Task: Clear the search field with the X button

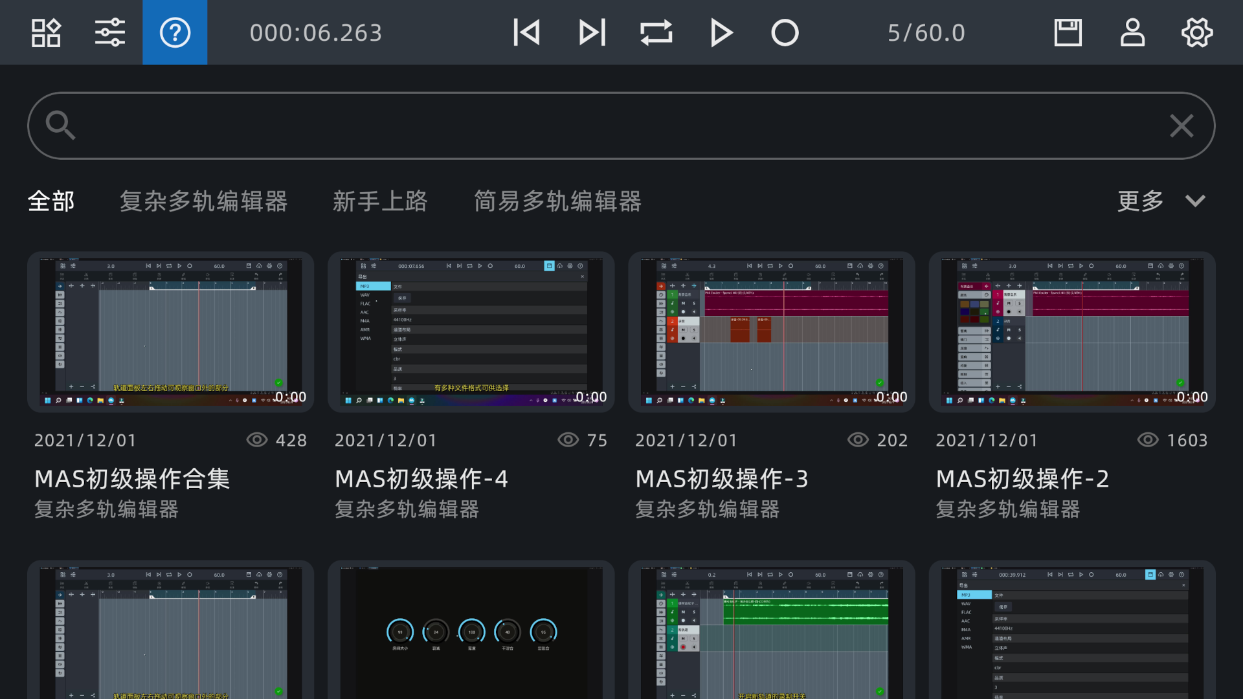Action: pyautogui.click(x=1181, y=126)
